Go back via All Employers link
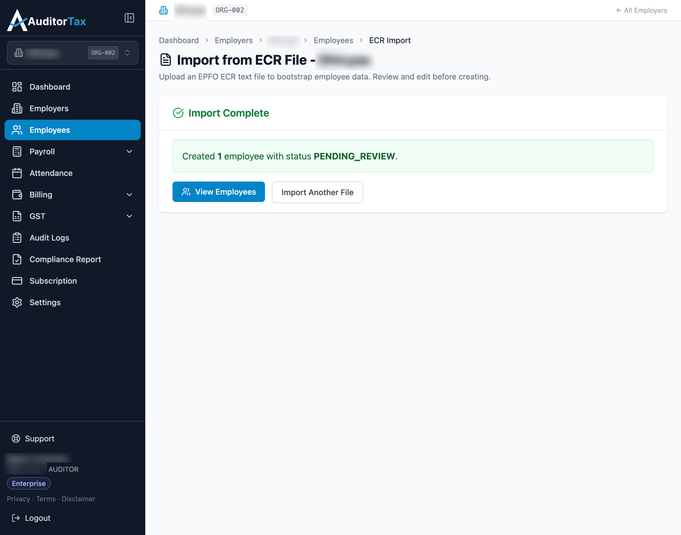This screenshot has height=535, width=681. [x=642, y=10]
